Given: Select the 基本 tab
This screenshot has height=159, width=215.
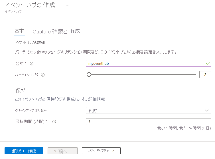Looking at the screenshot, I should [19, 31].
